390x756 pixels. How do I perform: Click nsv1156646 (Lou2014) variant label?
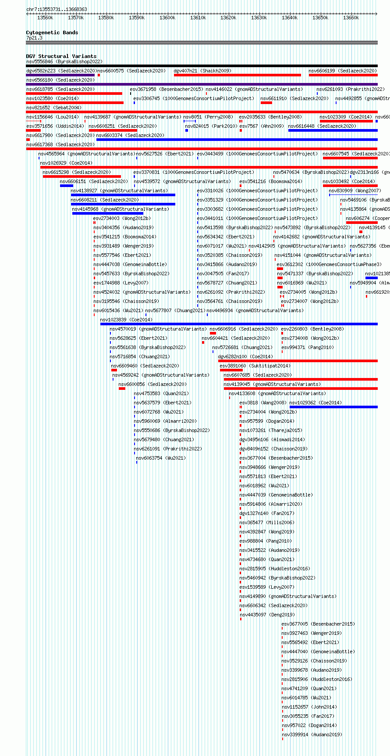(53, 117)
